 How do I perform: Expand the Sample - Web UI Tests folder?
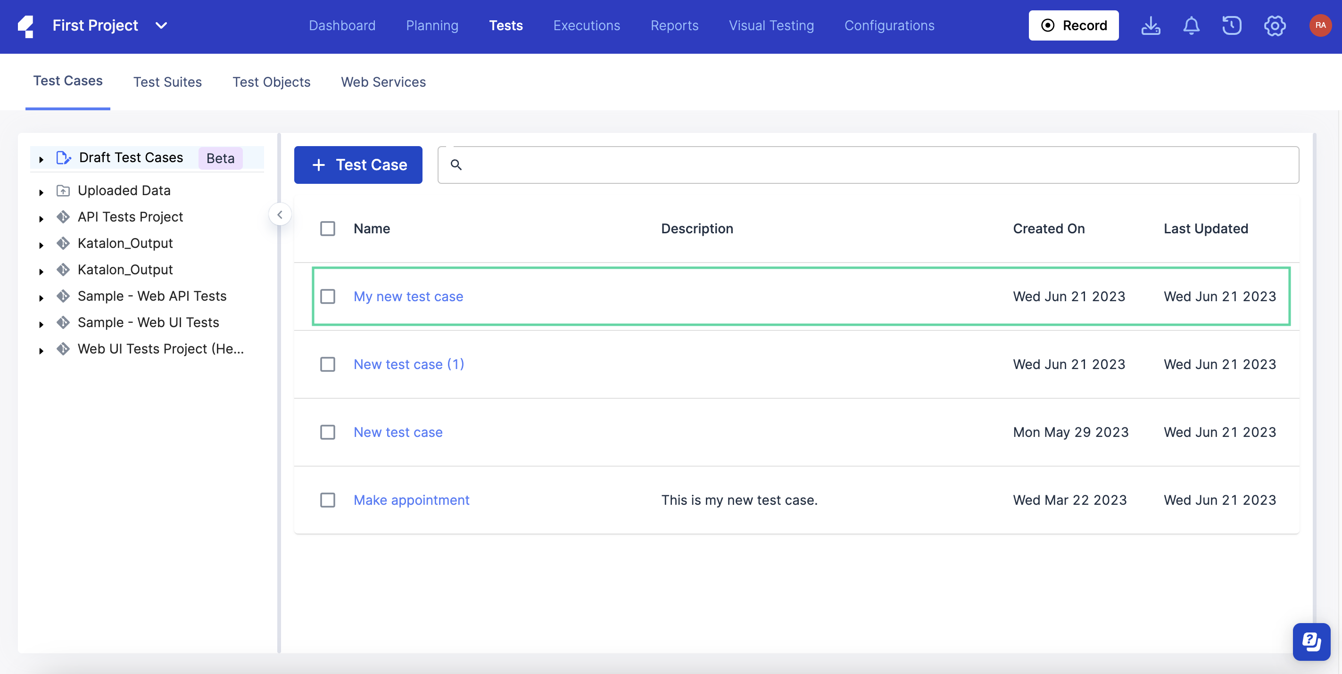coord(41,322)
